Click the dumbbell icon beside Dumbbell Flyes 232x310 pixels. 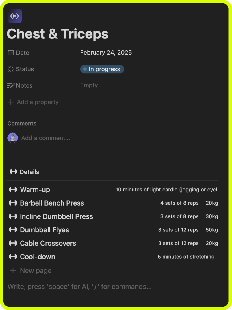click(x=13, y=230)
